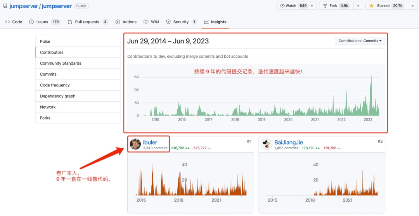
Task: Open the Issues tab
Action: (45, 22)
